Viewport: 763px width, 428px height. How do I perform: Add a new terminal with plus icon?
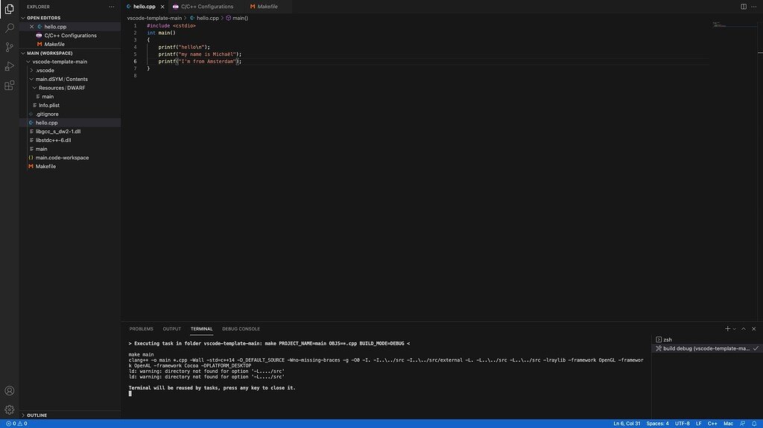point(727,329)
